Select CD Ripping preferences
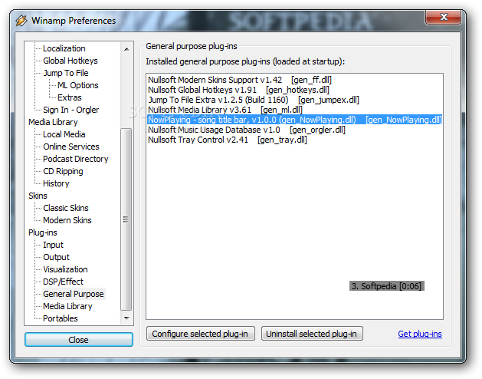The height and width of the screenshot is (379, 482). pyautogui.click(x=63, y=172)
